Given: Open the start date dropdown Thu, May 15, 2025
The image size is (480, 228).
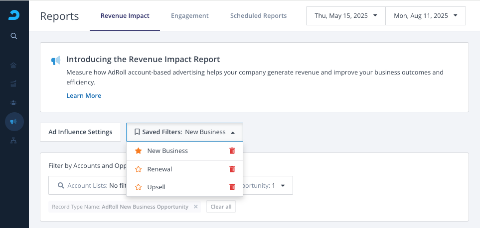Looking at the screenshot, I should coord(345,16).
